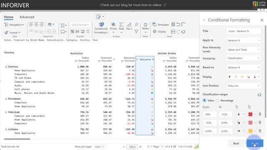Switch to the Home tab
The height and width of the screenshot is (150, 267).
pyautogui.click(x=9, y=17)
